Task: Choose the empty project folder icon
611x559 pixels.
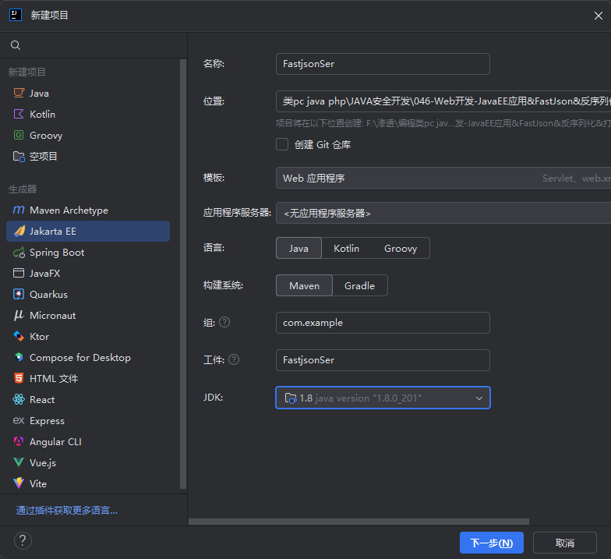Action: [x=19, y=156]
